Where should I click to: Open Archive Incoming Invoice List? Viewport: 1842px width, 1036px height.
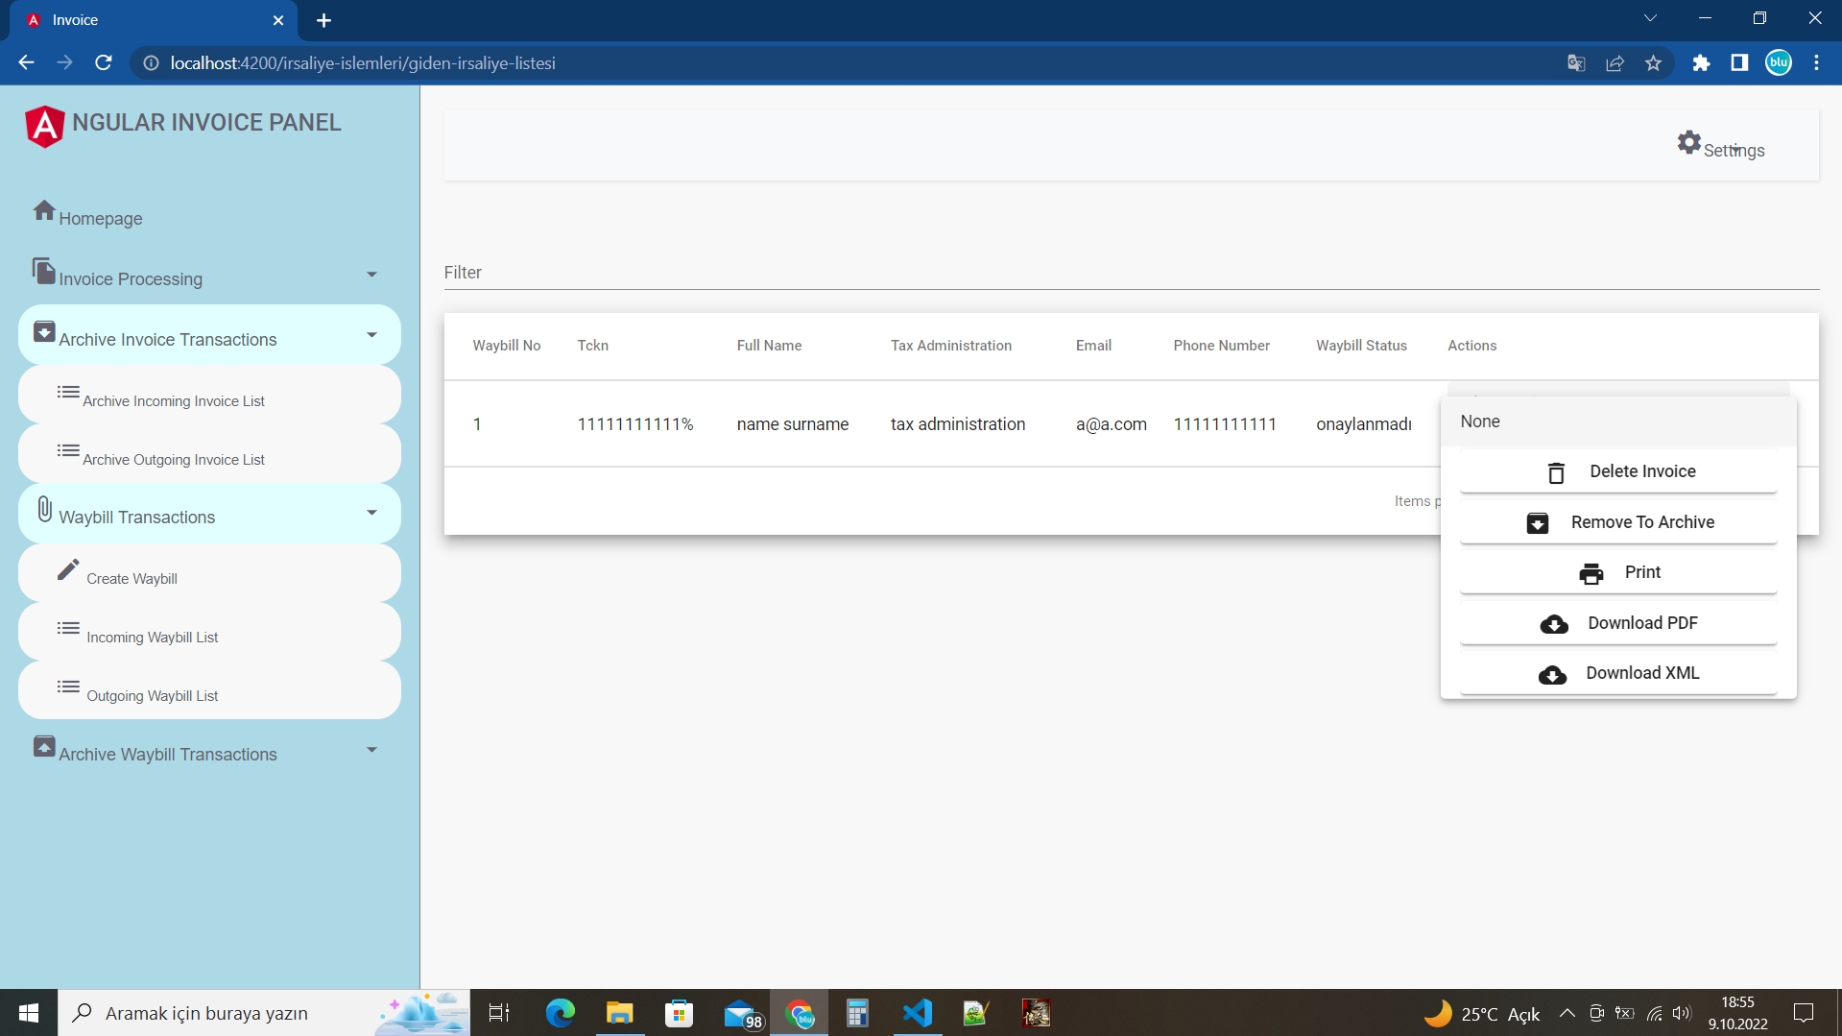[209, 395]
